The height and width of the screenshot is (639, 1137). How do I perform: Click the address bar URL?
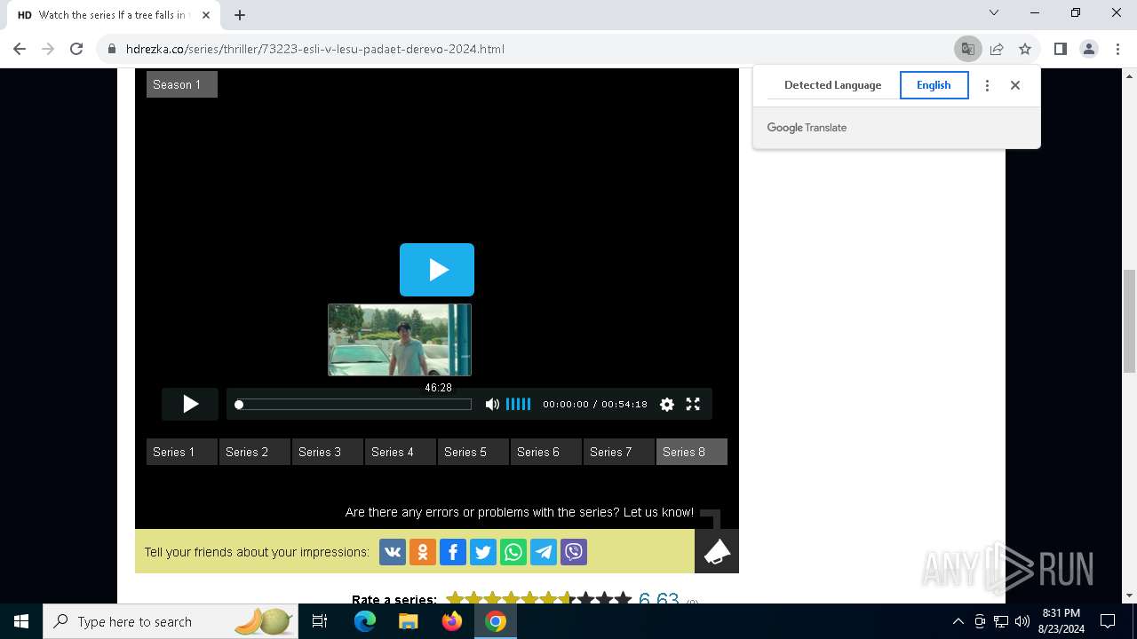(315, 49)
